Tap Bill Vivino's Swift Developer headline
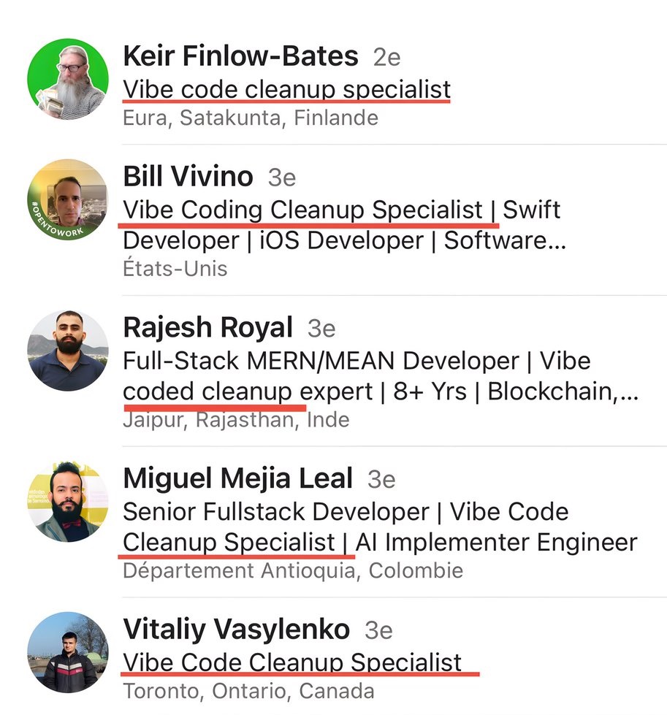The image size is (667, 715). pos(342,225)
